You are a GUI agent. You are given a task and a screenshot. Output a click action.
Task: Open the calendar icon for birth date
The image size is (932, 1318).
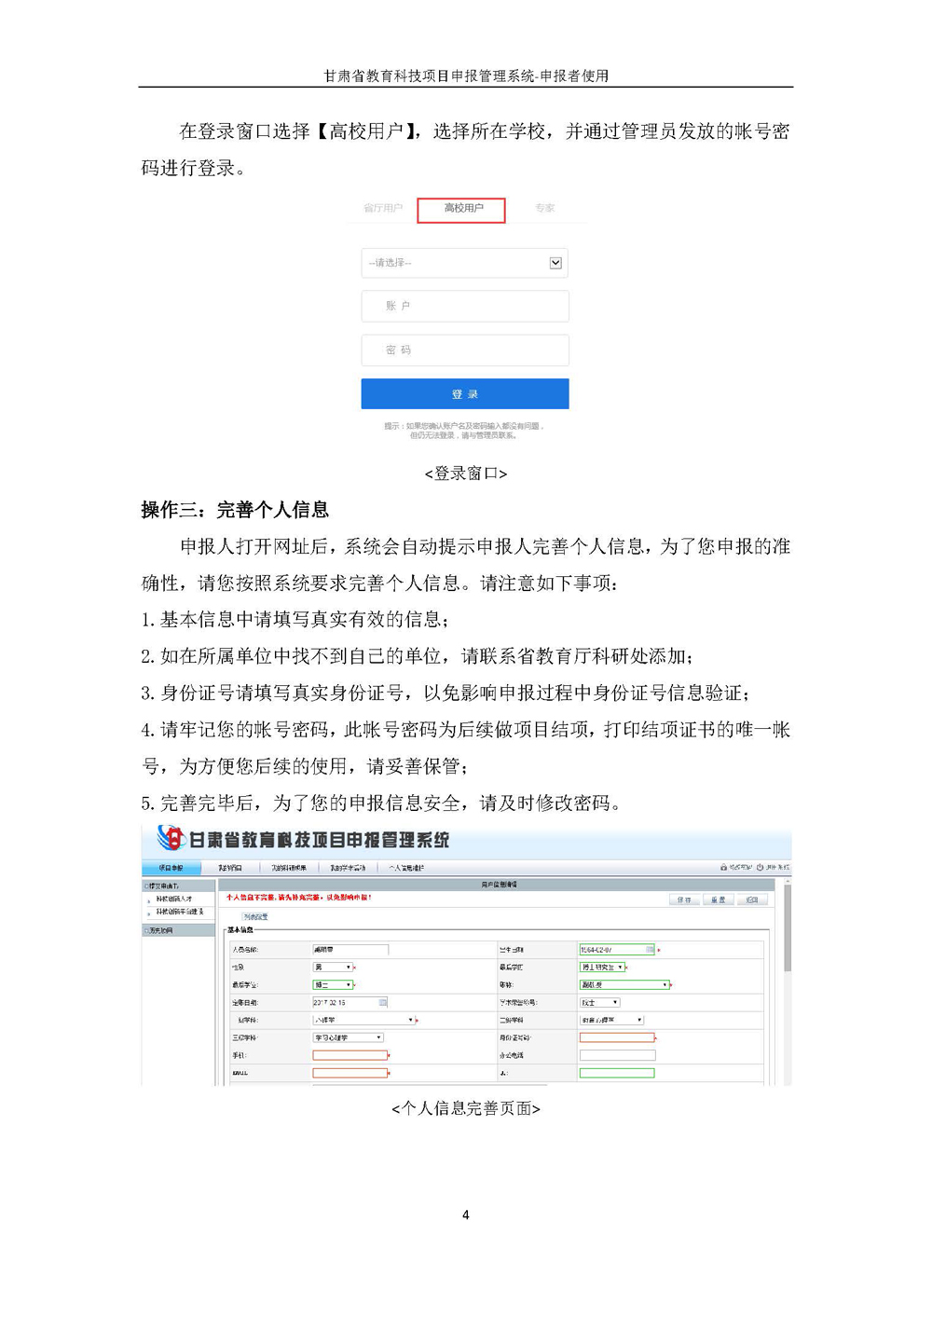point(650,950)
